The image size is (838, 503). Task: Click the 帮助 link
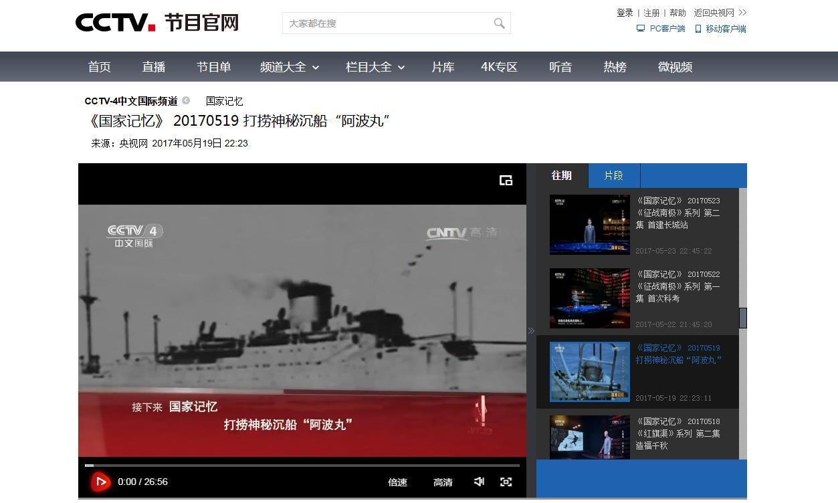[x=677, y=13]
